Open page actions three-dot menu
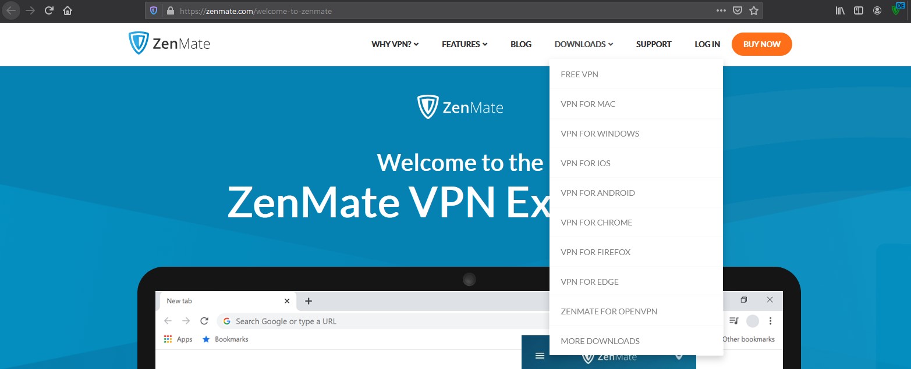 [721, 10]
